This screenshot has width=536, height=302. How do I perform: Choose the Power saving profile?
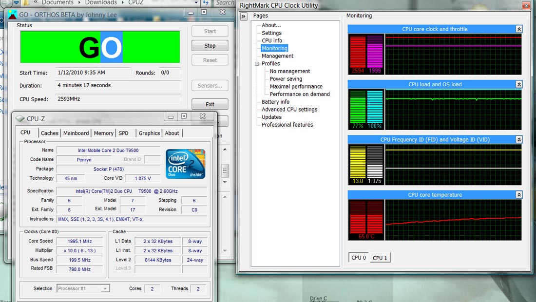(286, 79)
